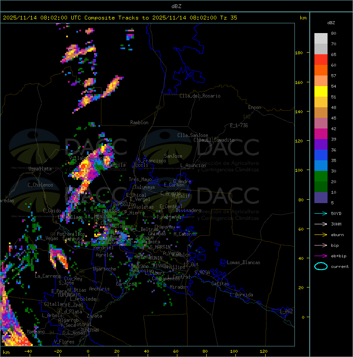The image size is (353, 357).
Task: Click the 'eb+bip' legend label
Action: (x=339, y=256)
